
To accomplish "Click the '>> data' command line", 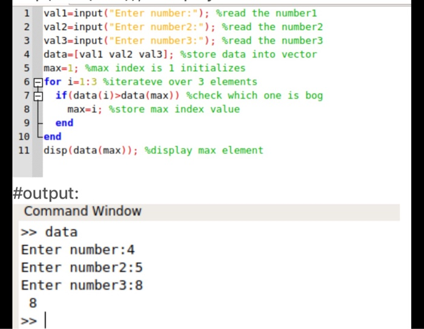I will (49, 232).
